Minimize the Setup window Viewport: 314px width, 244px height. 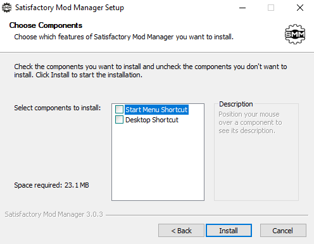click(242, 8)
